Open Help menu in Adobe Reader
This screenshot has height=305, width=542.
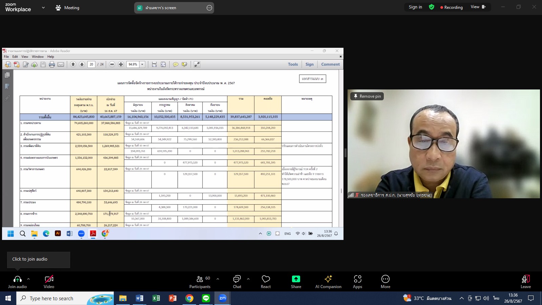(50, 57)
